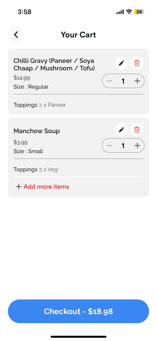Tap the battery indicator in status bar
Viewport: 157px width, 341px height.
(x=139, y=12)
